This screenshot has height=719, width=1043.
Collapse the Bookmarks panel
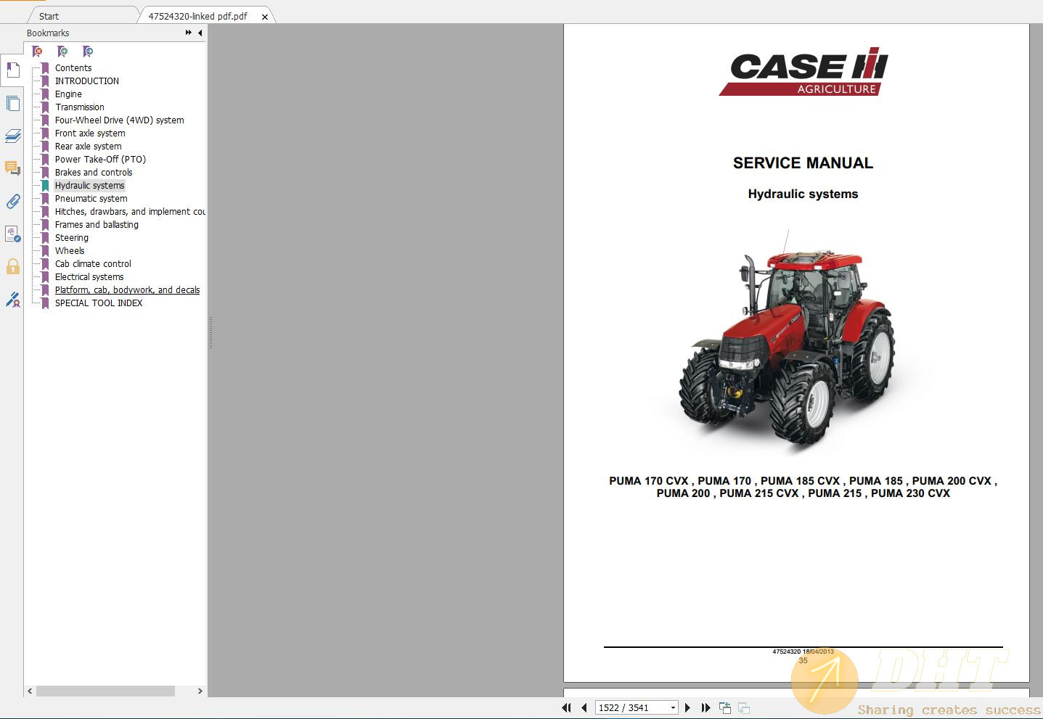point(200,32)
